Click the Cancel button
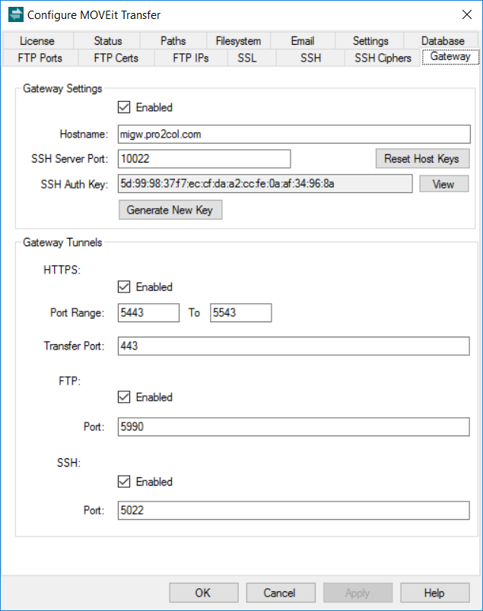Image resolution: width=483 pixels, height=611 pixels. click(x=281, y=593)
